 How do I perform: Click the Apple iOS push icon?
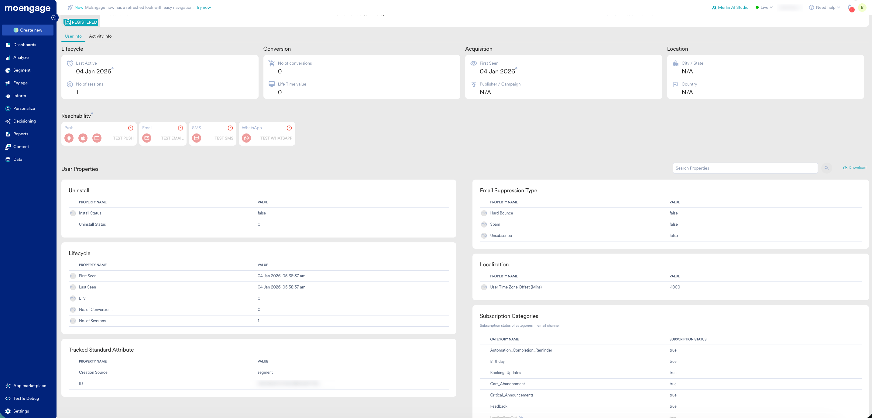(83, 138)
